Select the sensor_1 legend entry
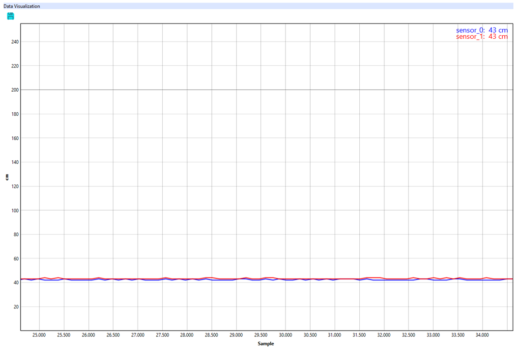518x353 pixels. 482,37
